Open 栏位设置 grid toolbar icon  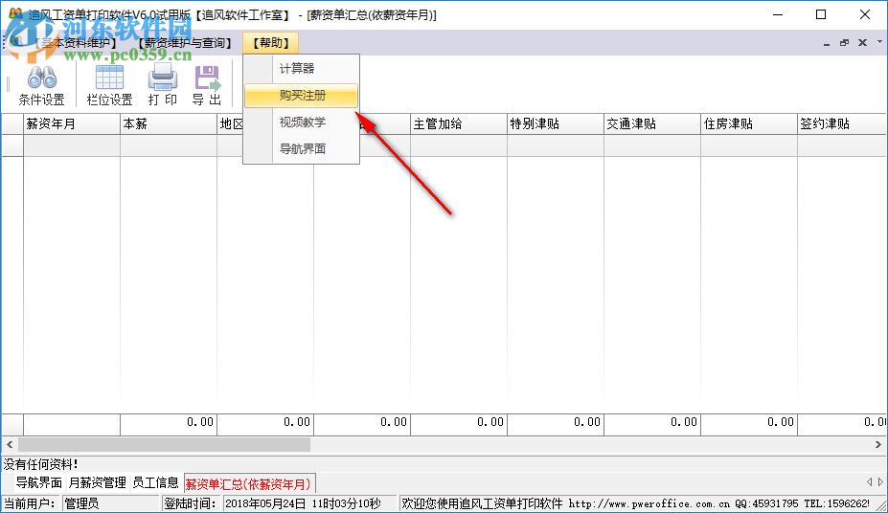(109, 85)
